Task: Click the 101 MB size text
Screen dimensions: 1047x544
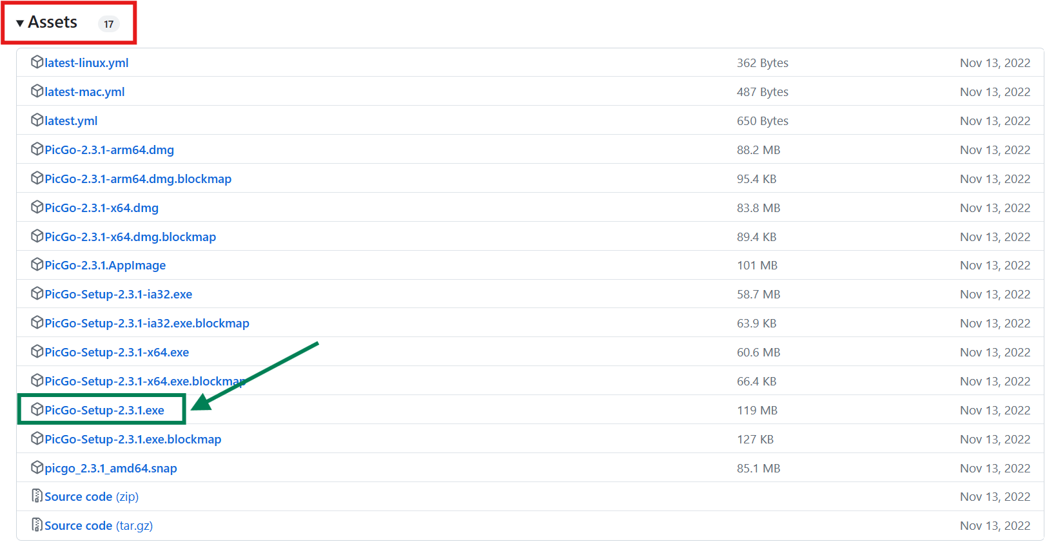Action: pos(758,265)
